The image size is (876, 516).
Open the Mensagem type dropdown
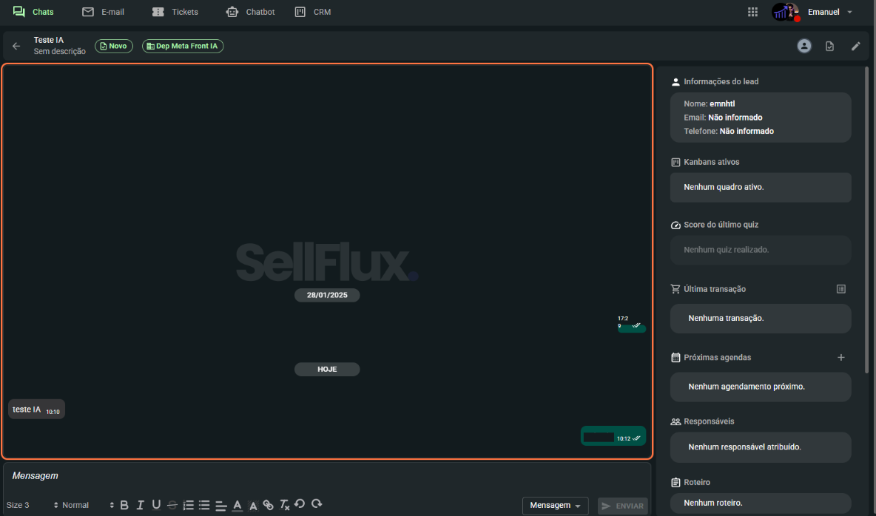tap(556, 506)
